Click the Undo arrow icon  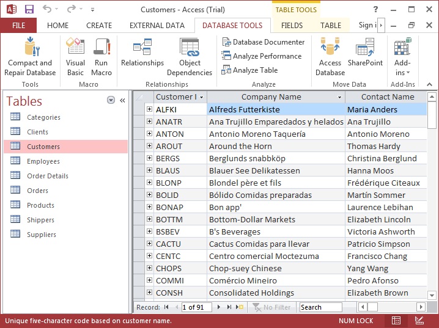pos(47,9)
